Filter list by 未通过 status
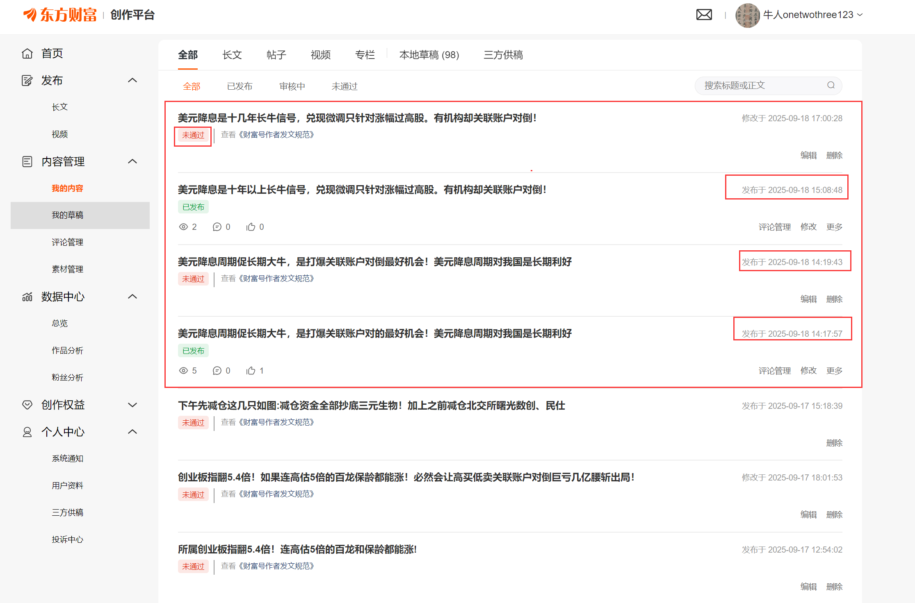915x603 pixels. tap(344, 86)
